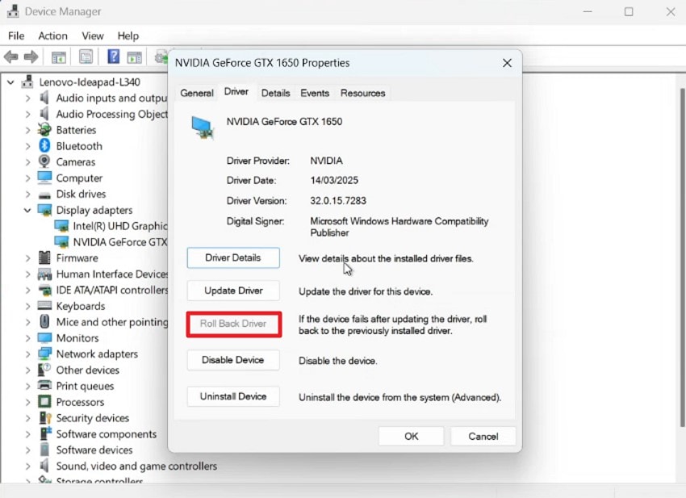Click the driver date 14/03/2025 value

(x=334, y=180)
